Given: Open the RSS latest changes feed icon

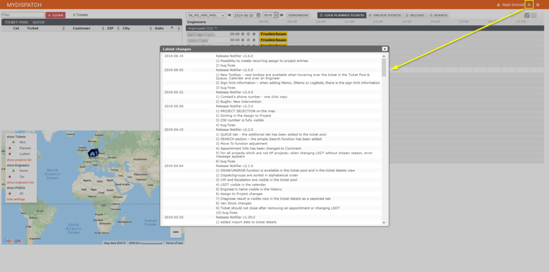Looking at the screenshot, I should (x=529, y=4).
